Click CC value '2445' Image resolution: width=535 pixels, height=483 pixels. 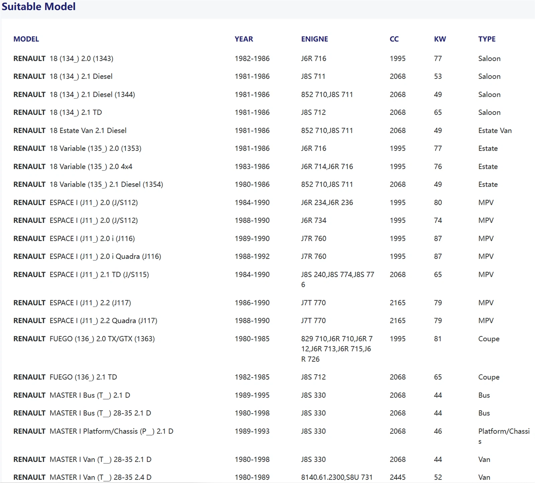[398, 477]
